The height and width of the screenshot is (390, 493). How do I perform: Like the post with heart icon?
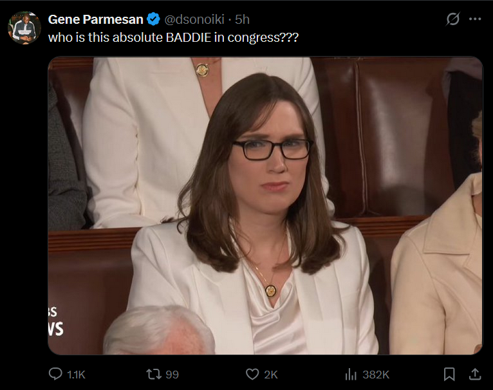tap(252, 375)
